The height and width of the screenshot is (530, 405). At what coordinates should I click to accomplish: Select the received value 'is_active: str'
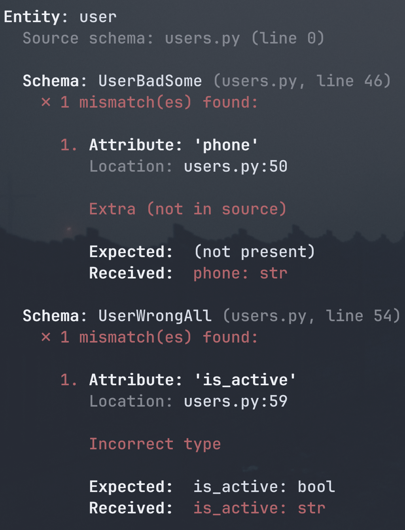point(259,508)
